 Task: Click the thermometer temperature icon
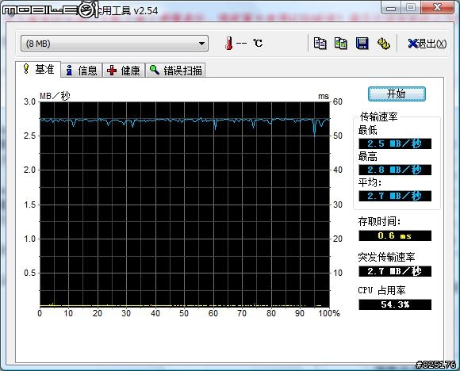click(229, 43)
